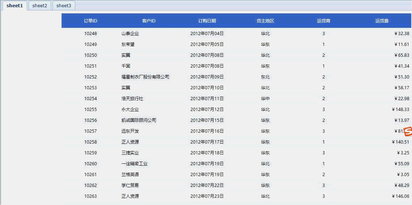Click region cell 东北
This screenshot has height=205, width=412.
pos(265,77)
